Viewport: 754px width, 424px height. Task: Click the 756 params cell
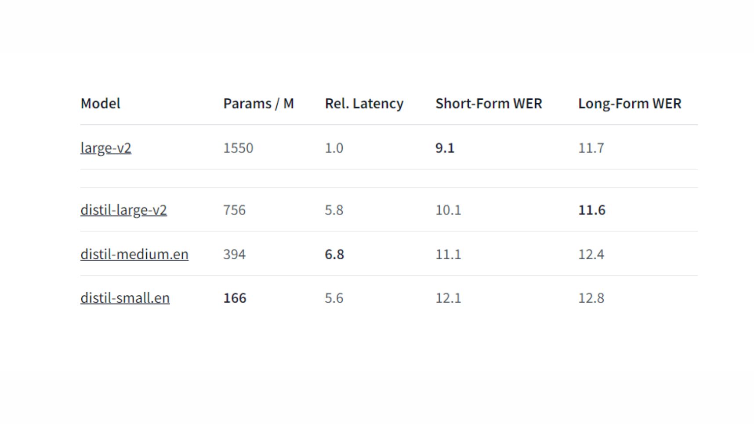pyautogui.click(x=234, y=210)
